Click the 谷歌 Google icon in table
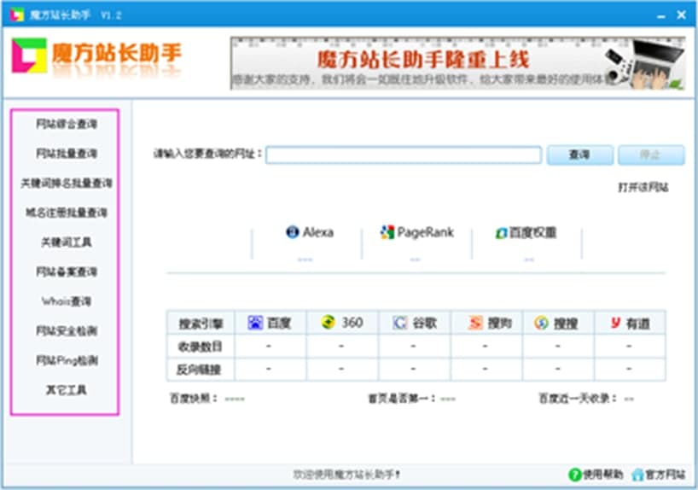698x490 pixels. click(399, 323)
